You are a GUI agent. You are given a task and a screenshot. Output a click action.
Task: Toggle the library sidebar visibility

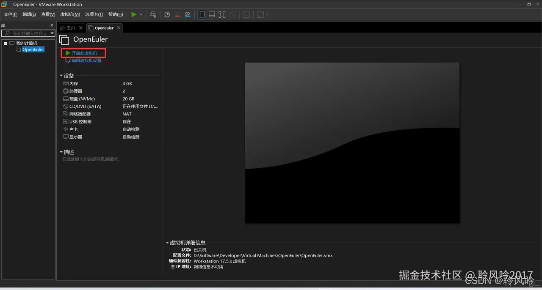tap(202, 14)
